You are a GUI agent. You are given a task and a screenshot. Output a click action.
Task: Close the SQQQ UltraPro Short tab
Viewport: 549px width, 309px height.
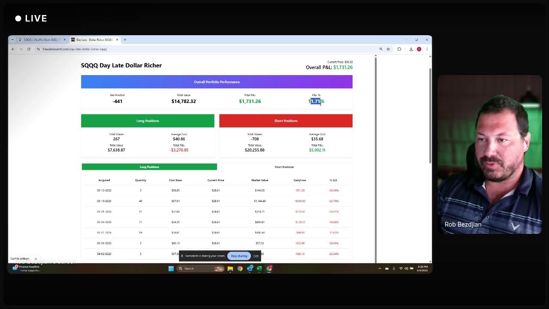point(65,39)
